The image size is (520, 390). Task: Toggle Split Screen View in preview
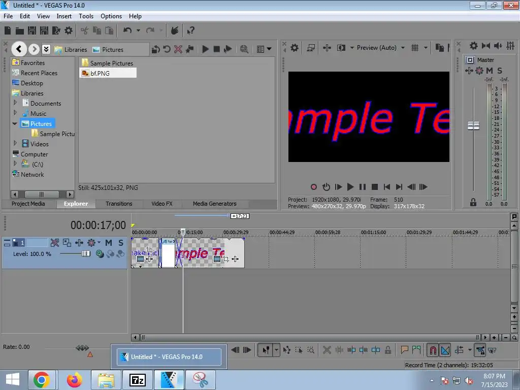341,48
